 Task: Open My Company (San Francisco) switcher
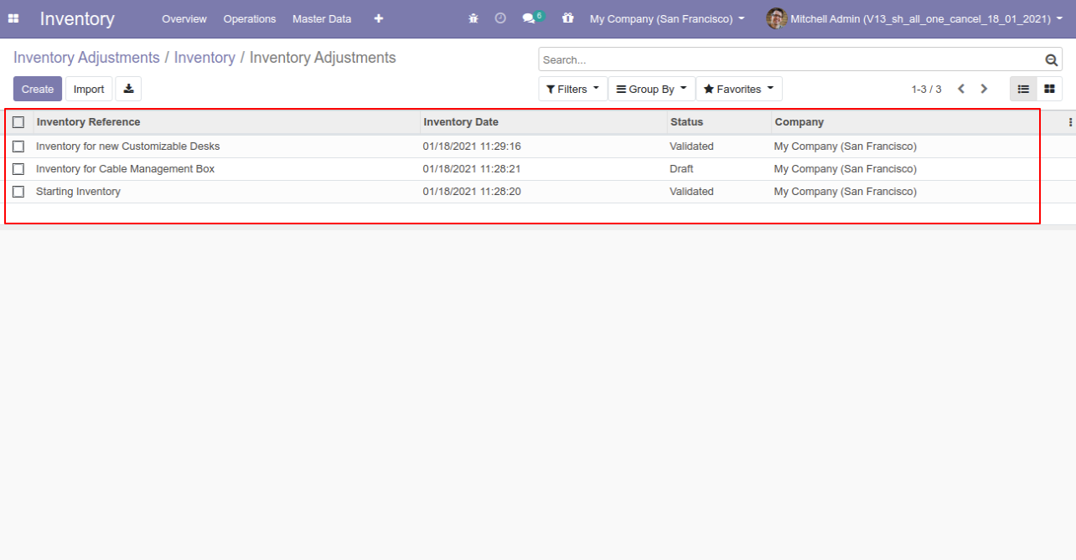tap(667, 18)
